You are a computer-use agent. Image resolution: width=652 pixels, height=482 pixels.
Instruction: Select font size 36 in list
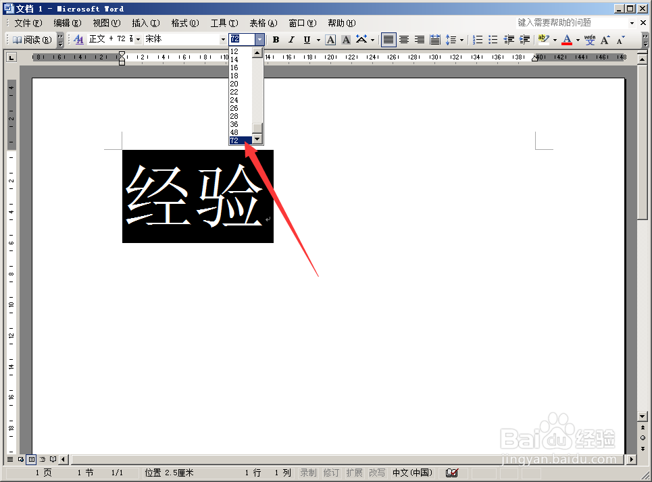(x=241, y=124)
